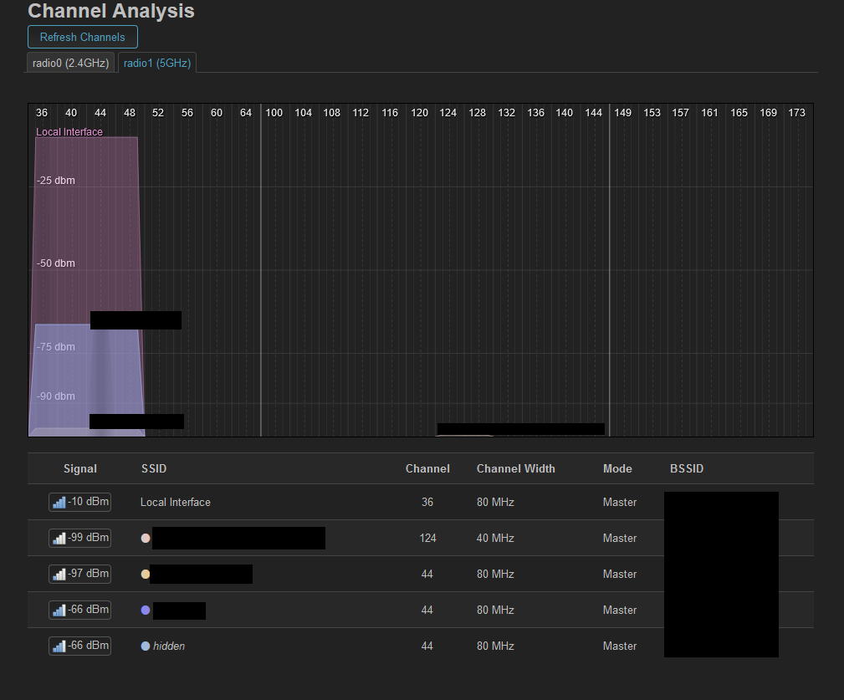
Task: Click the BSSID column header
Action: click(x=687, y=469)
